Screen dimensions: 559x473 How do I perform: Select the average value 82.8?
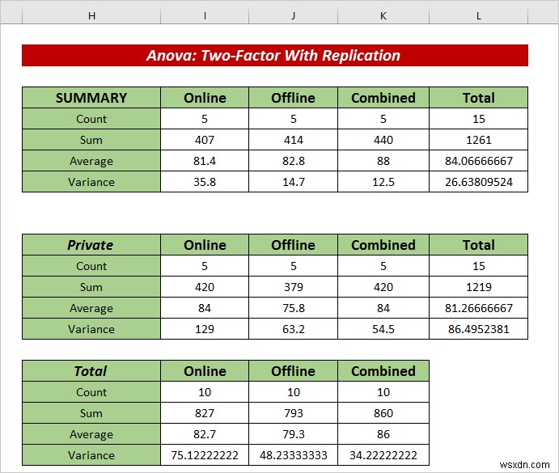pyautogui.click(x=293, y=161)
